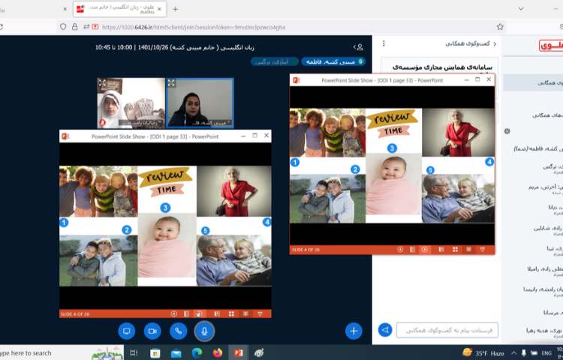Launch Microsoft Store from taskbar
The width and height of the screenshot is (563, 360).
click(x=155, y=353)
